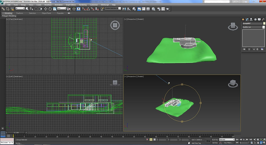Click the Play Animation button
This screenshot has height=145, width=266.
[244, 140]
